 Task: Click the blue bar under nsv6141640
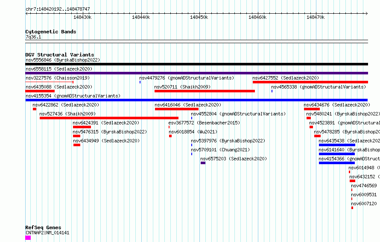pyautogui.click(x=337, y=154)
